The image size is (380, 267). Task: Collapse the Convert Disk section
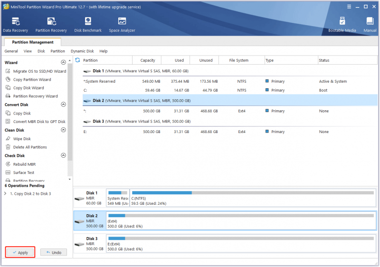click(x=63, y=105)
